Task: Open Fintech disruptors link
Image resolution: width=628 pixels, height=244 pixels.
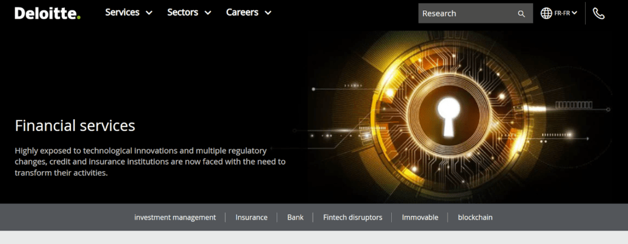Action: (x=353, y=218)
